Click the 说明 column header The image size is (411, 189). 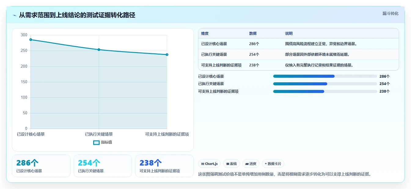pyautogui.click(x=289, y=34)
